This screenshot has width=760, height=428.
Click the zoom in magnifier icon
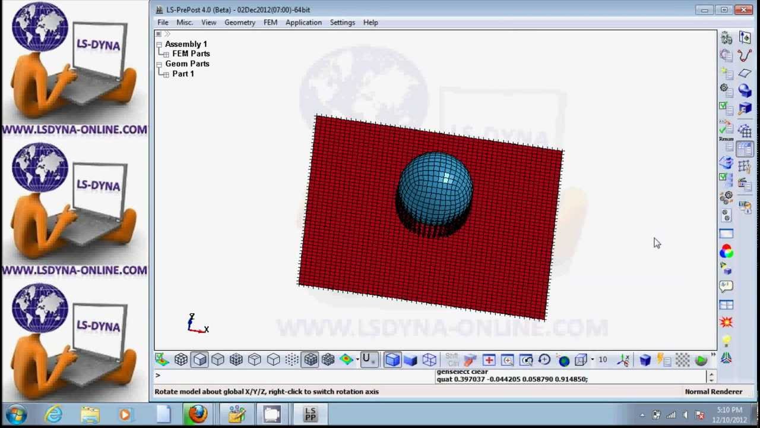(x=507, y=360)
